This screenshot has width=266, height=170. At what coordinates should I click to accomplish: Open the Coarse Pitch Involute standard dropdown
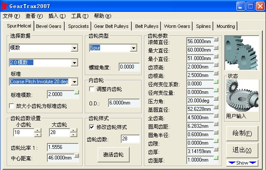pos(74,82)
